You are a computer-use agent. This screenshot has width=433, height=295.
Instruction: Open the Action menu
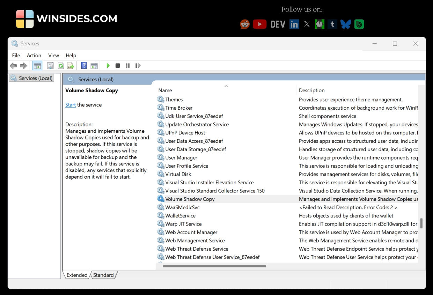(x=34, y=55)
